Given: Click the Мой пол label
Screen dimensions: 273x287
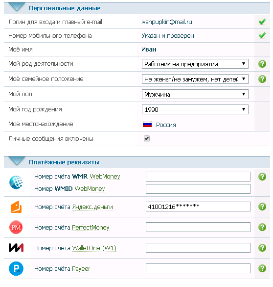Looking at the screenshot, I should point(20,94).
